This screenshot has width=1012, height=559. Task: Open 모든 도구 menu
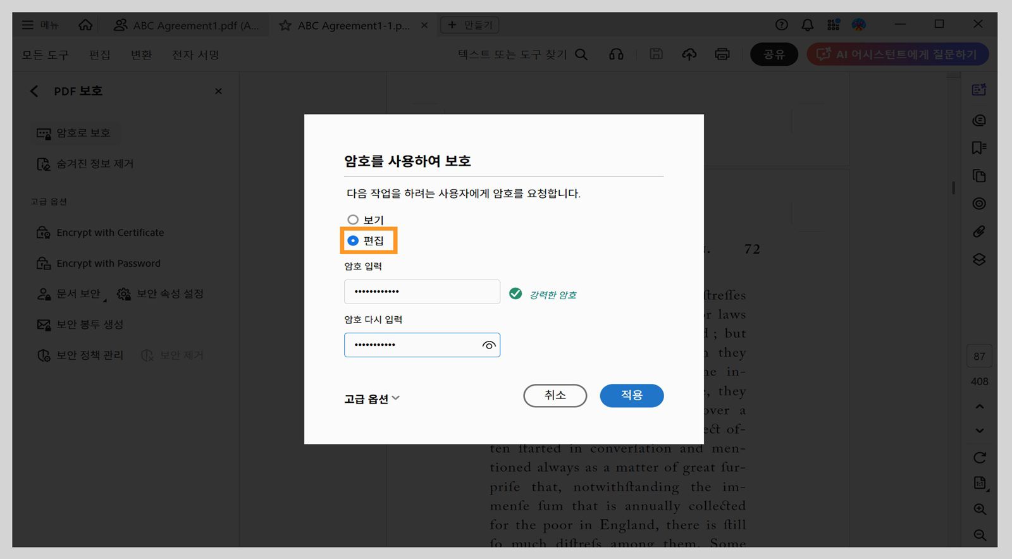coord(45,55)
